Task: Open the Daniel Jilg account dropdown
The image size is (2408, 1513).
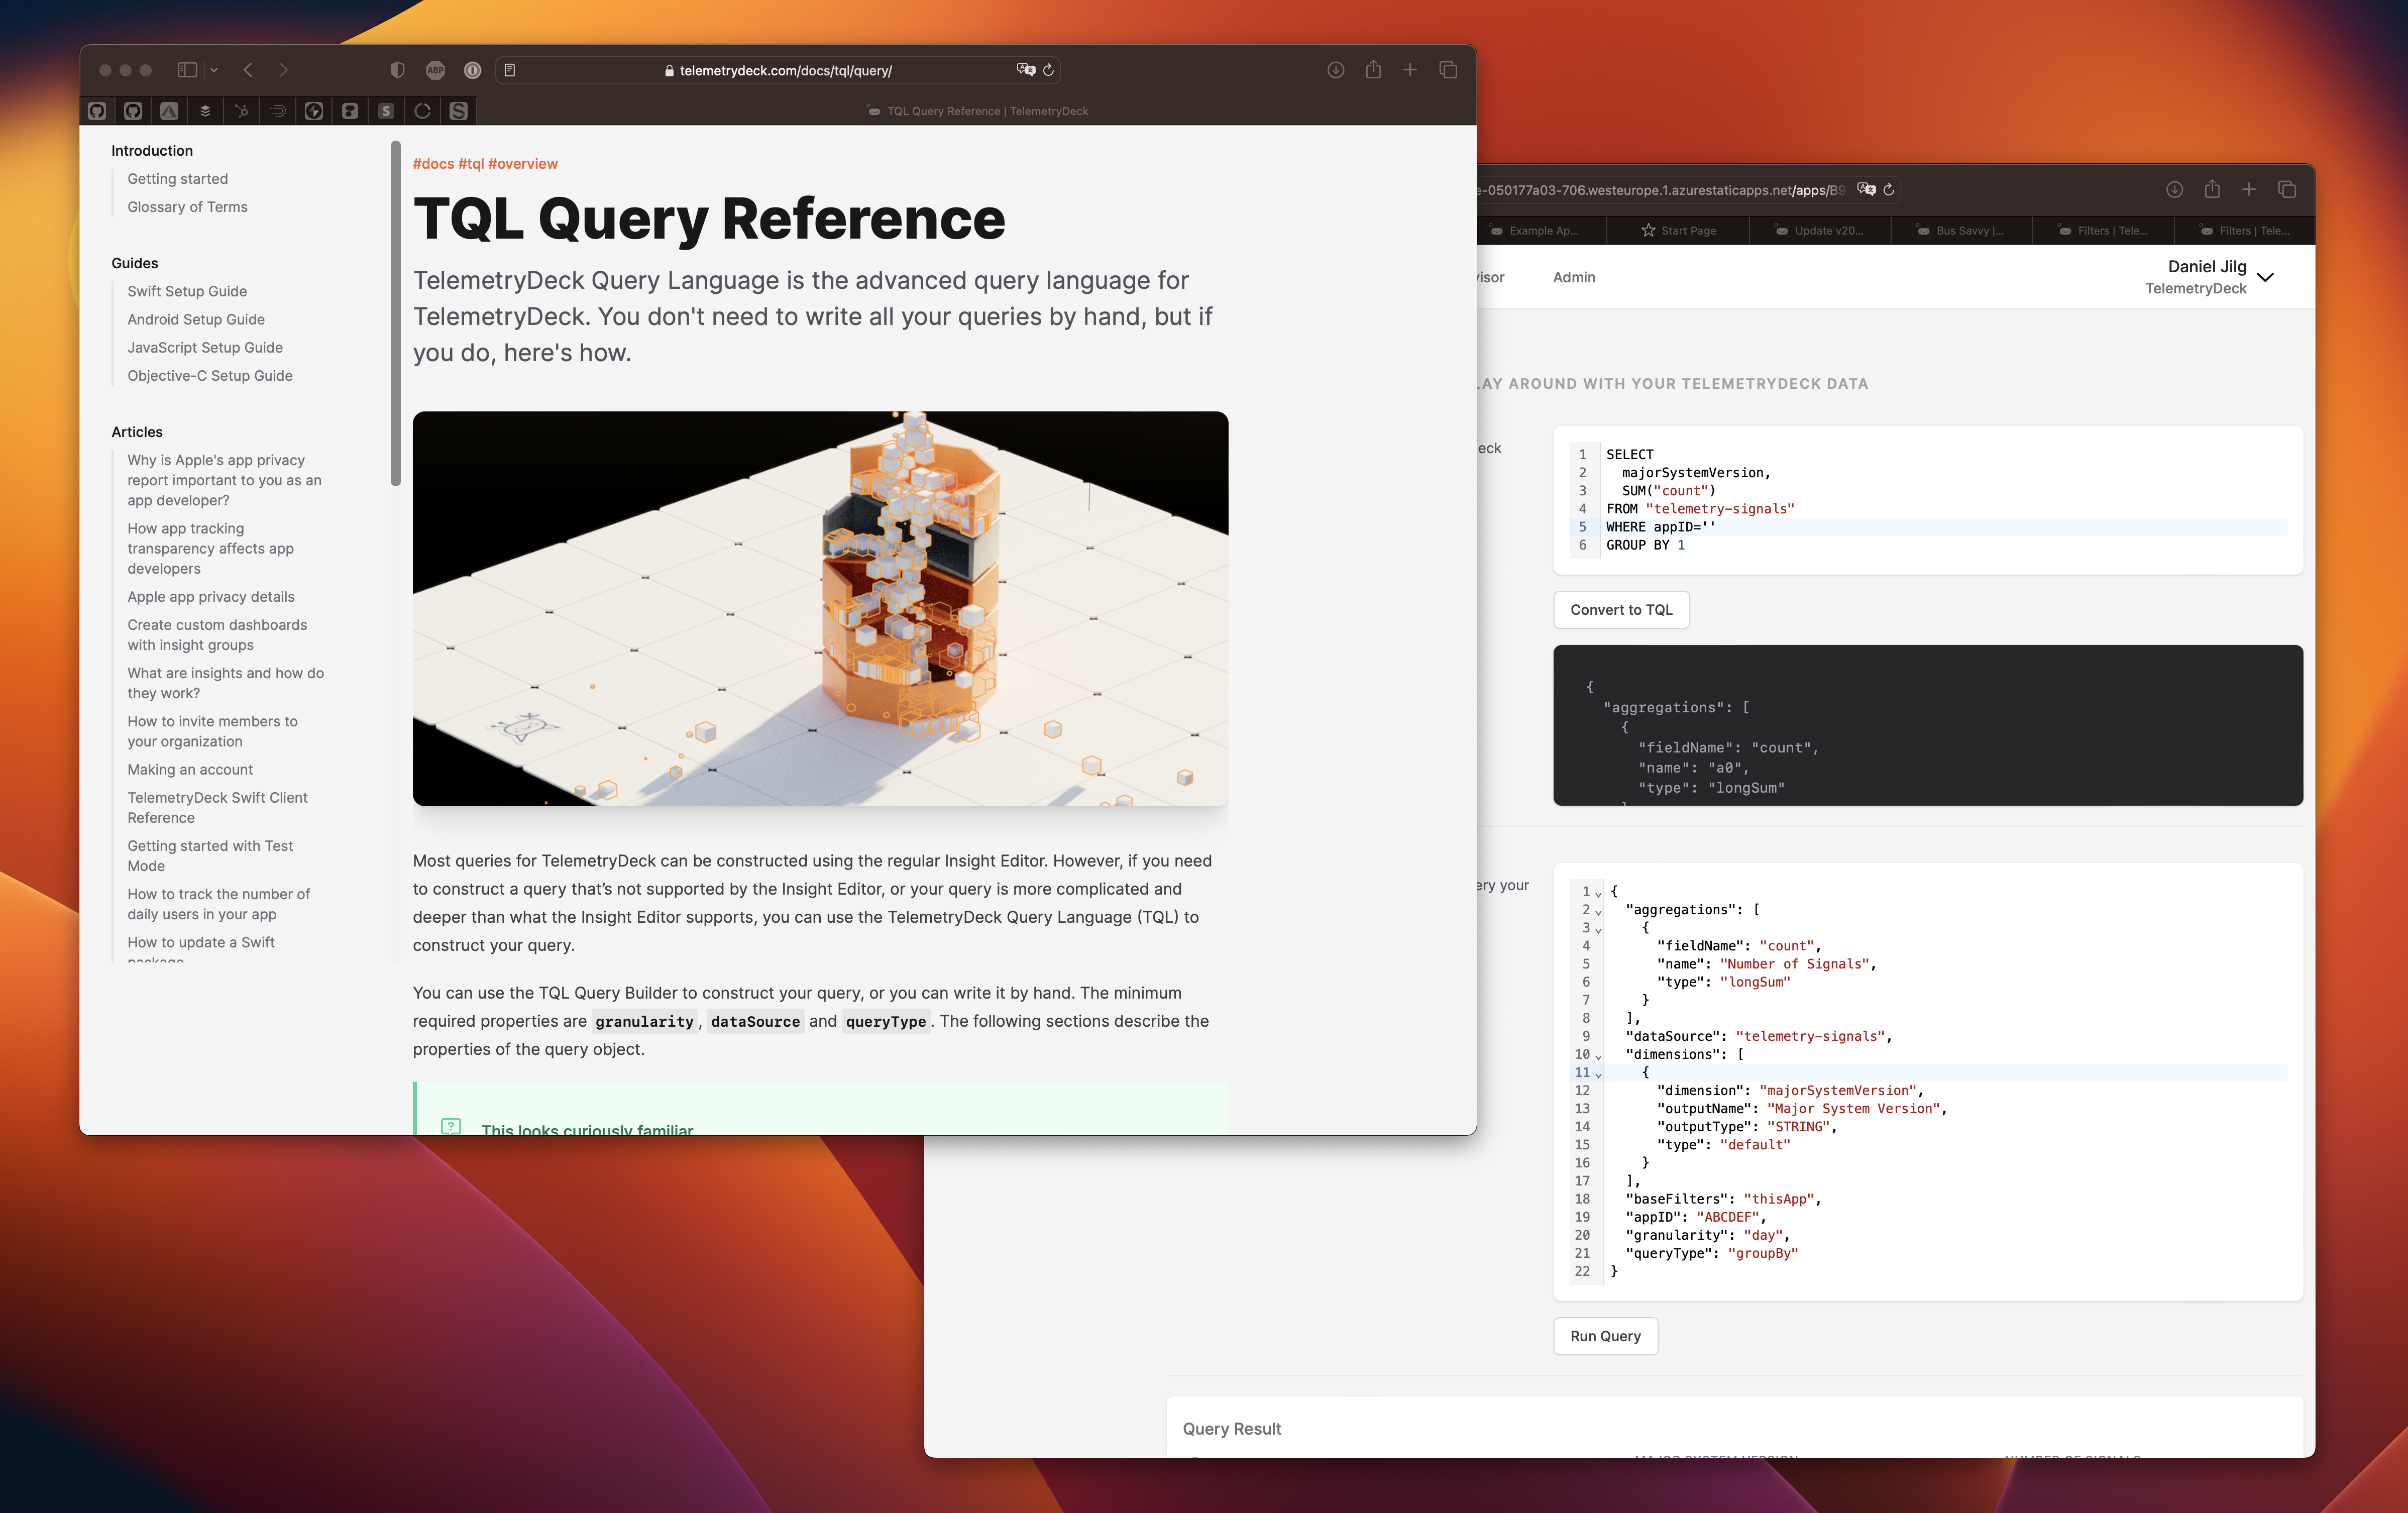Action: 2265,278
